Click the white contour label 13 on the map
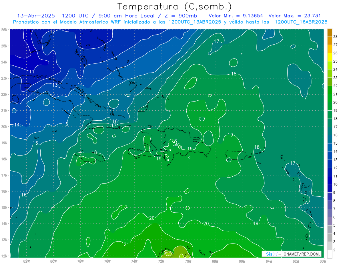343x265 pixels. point(55,85)
